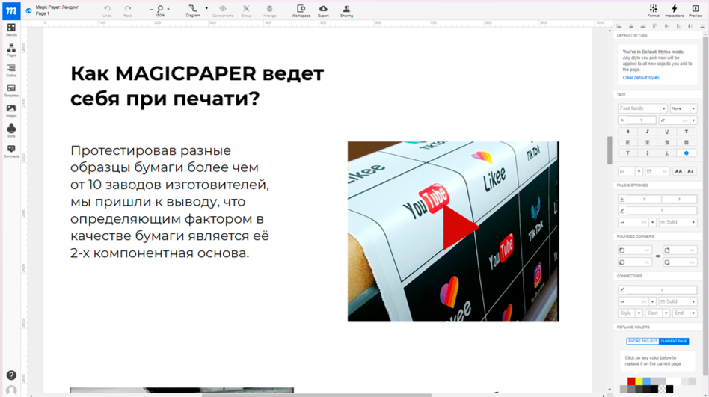
Task: Select the Current Page tab
Action: 674,341
